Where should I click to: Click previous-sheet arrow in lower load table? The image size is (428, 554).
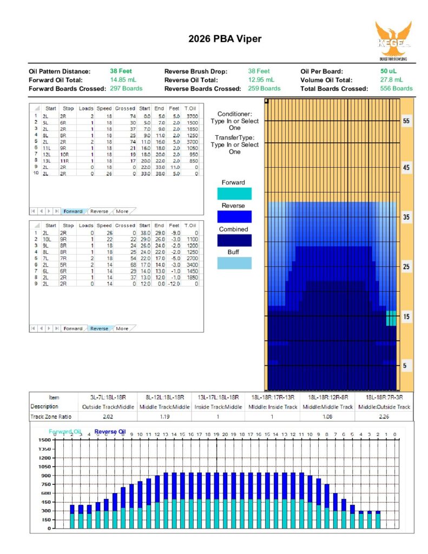(41, 328)
